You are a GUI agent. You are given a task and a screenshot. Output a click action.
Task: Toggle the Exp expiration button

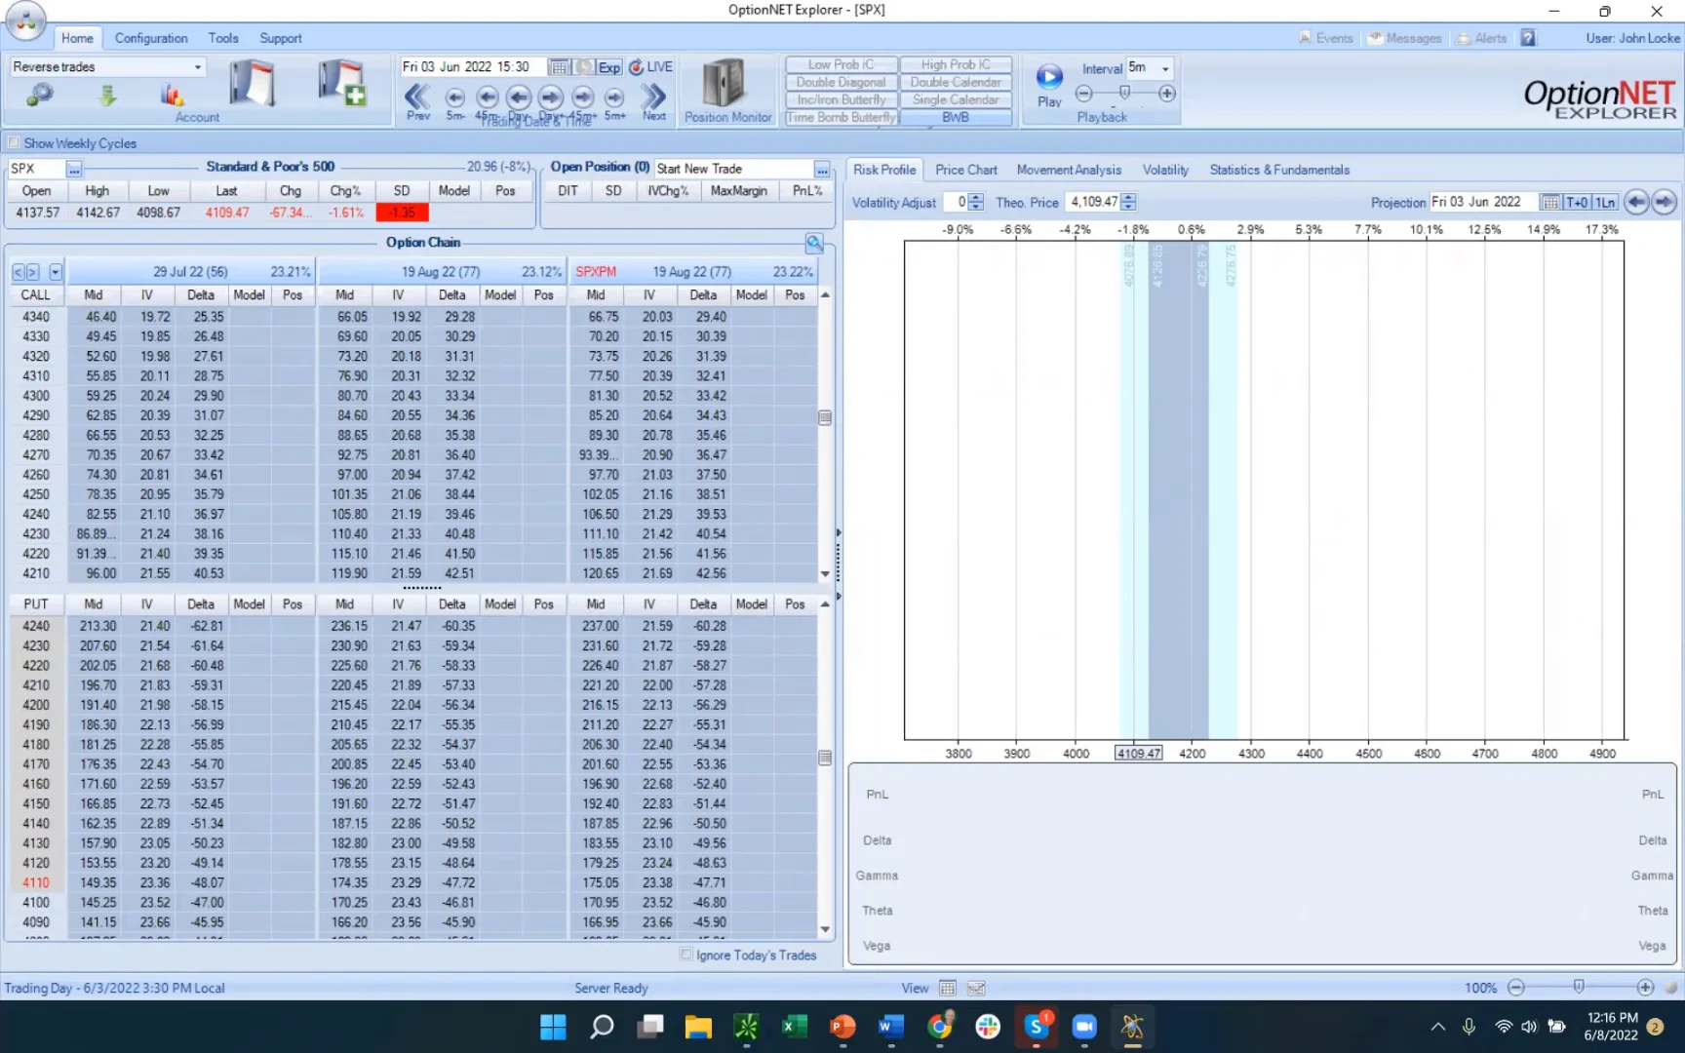pos(609,66)
